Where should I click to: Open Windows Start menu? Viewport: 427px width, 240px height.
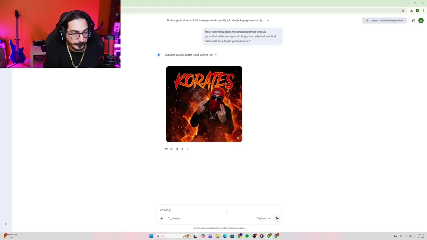pos(151,236)
